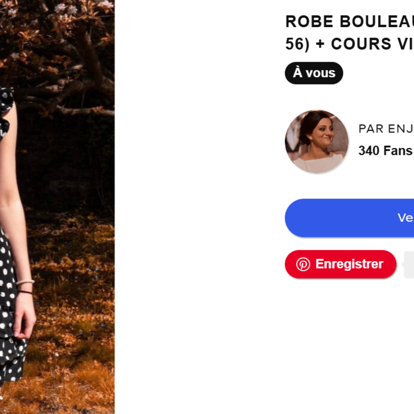Open the seller's round profile photo

point(317,142)
